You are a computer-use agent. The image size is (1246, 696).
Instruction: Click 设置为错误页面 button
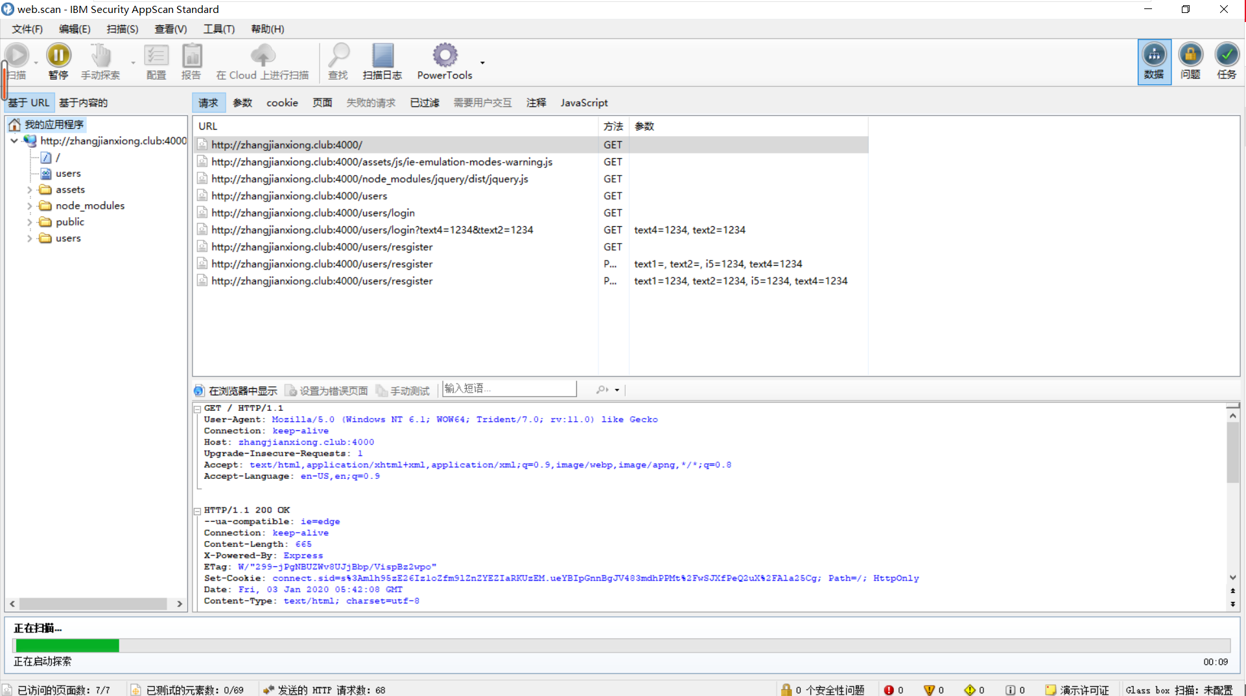[327, 391]
